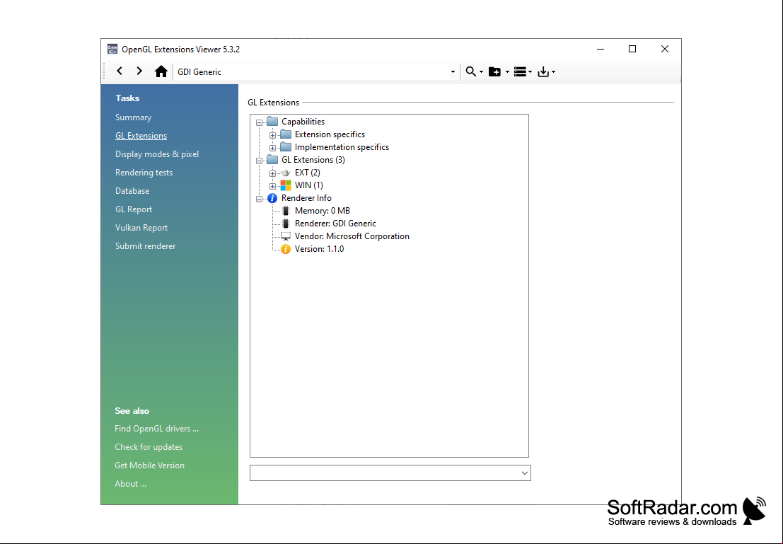Select the WIN (1) label

coord(309,185)
